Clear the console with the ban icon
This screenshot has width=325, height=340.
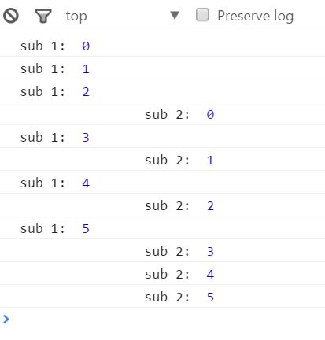[x=11, y=16]
